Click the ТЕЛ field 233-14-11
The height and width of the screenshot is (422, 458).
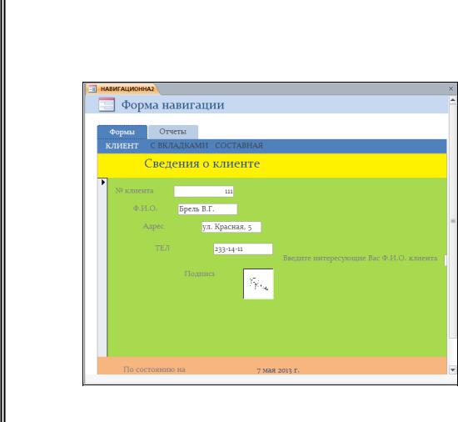pos(243,249)
